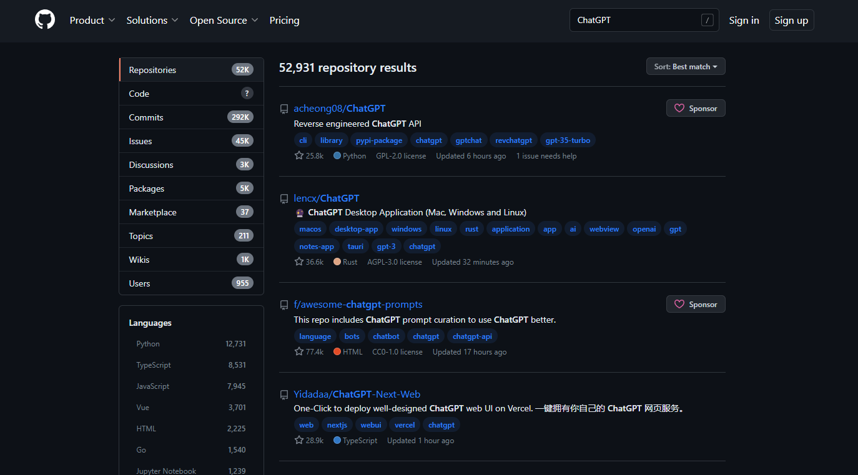Sponsor the f/awesome-chatgpt-prompts repository
The image size is (858, 475).
696,304
